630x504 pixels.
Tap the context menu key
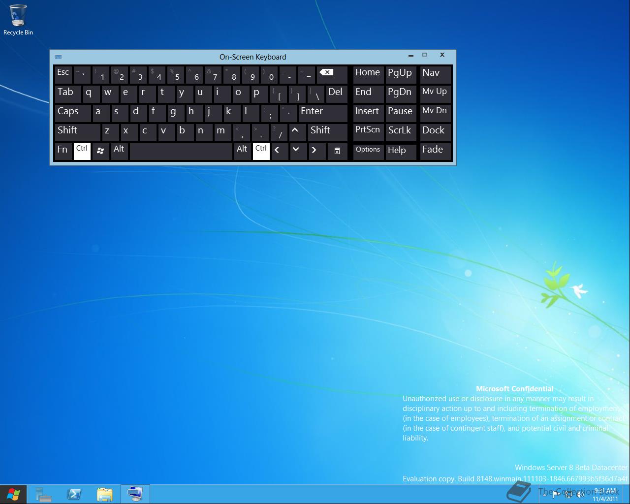point(337,151)
